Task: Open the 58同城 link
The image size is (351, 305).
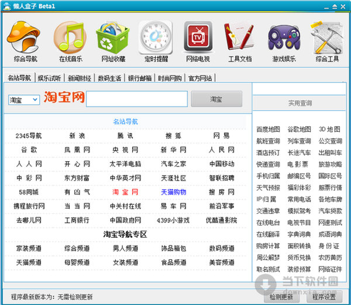Action: coord(29,192)
